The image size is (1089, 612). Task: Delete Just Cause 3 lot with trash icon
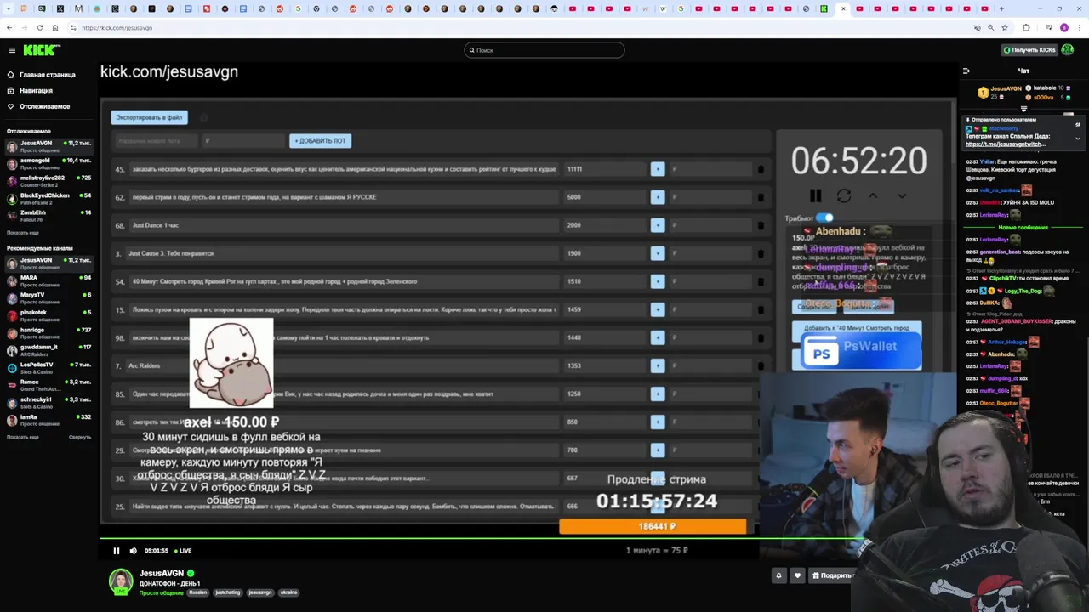point(761,253)
